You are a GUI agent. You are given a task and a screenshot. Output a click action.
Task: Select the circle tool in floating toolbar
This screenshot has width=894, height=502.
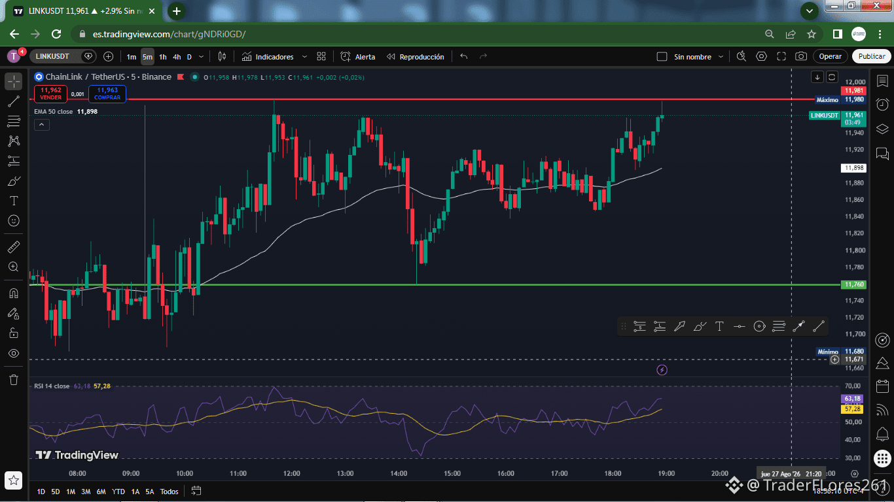[x=759, y=326]
